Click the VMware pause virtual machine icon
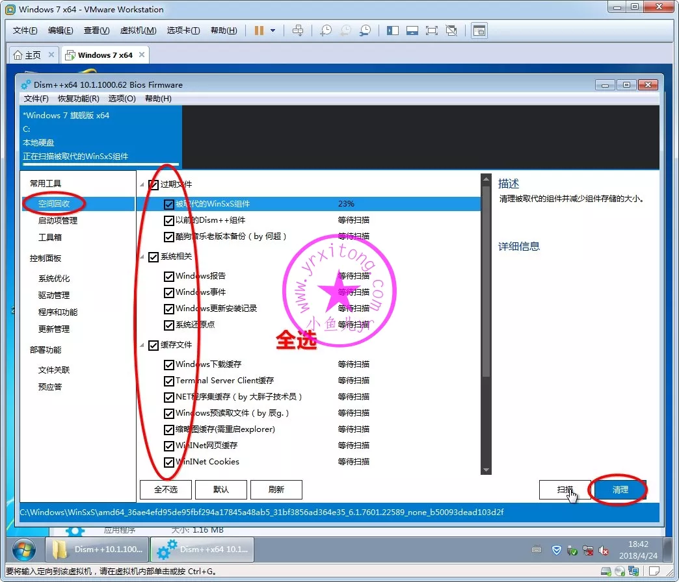 point(259,31)
